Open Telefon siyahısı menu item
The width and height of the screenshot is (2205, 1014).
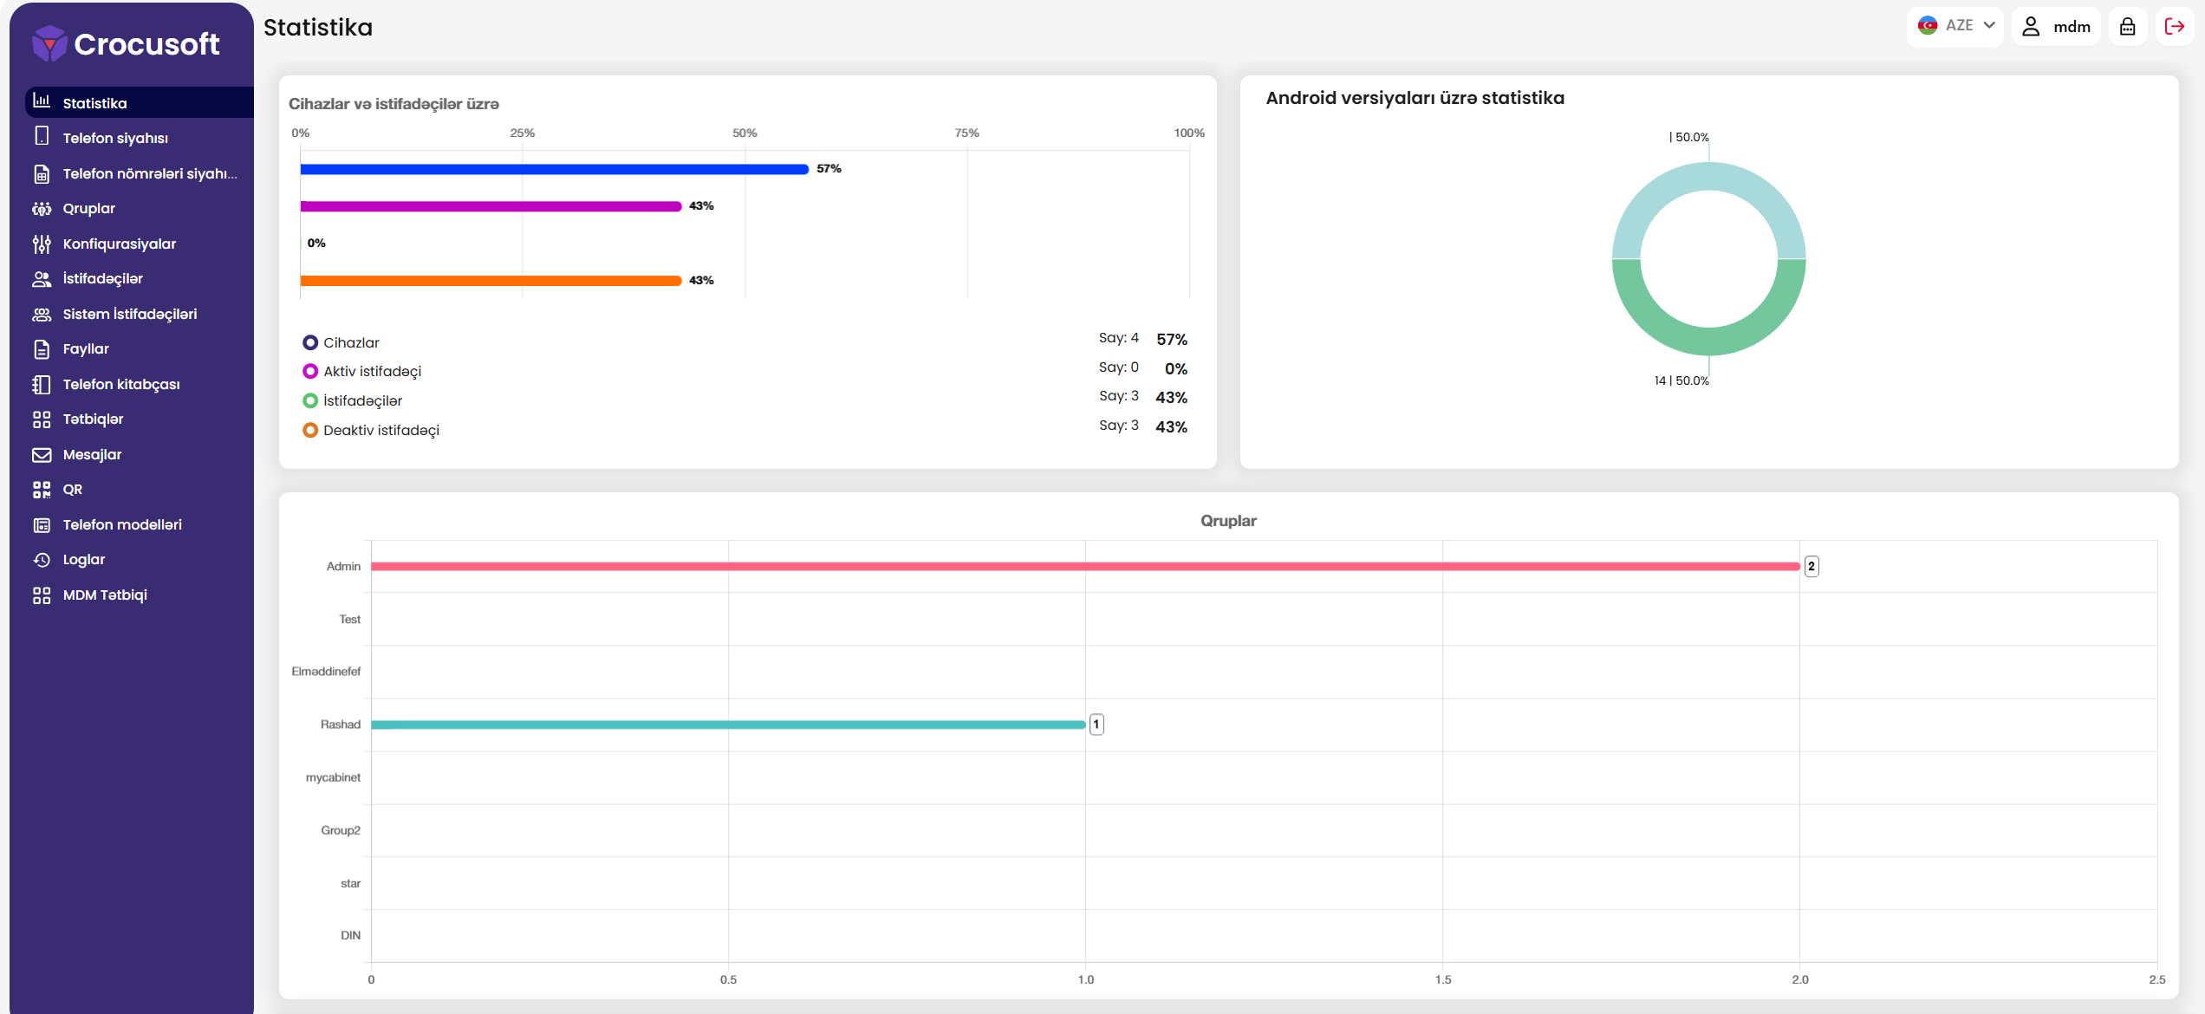click(115, 139)
